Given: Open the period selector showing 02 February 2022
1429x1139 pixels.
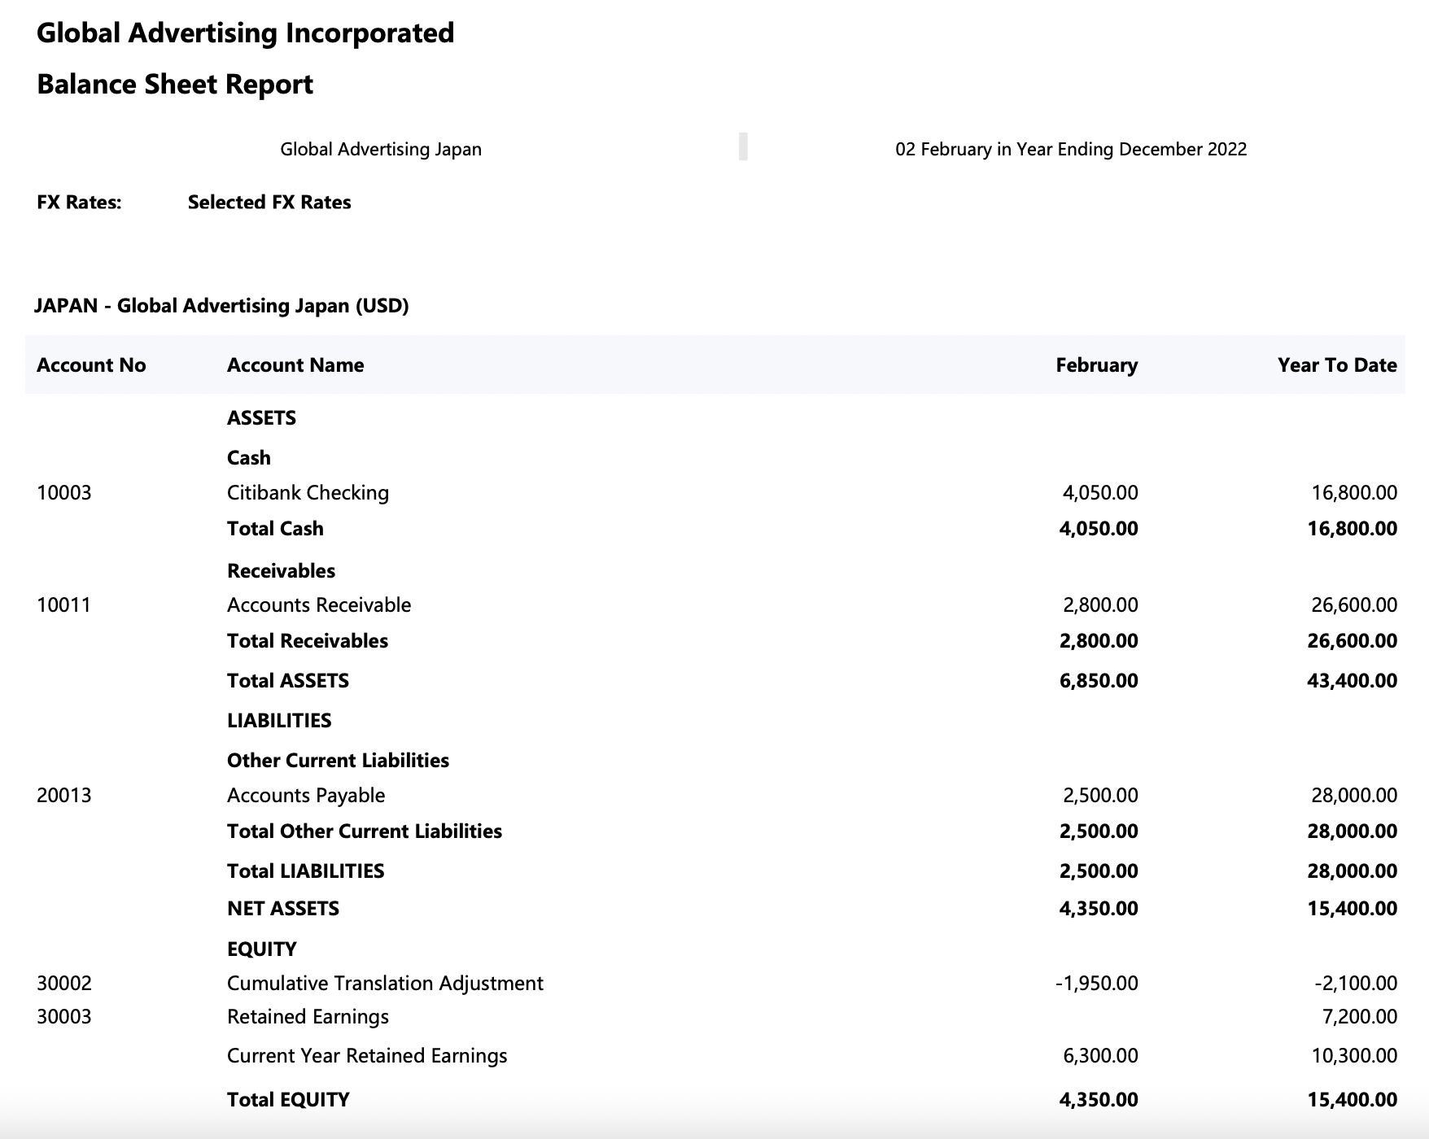Looking at the screenshot, I should pos(1071,149).
